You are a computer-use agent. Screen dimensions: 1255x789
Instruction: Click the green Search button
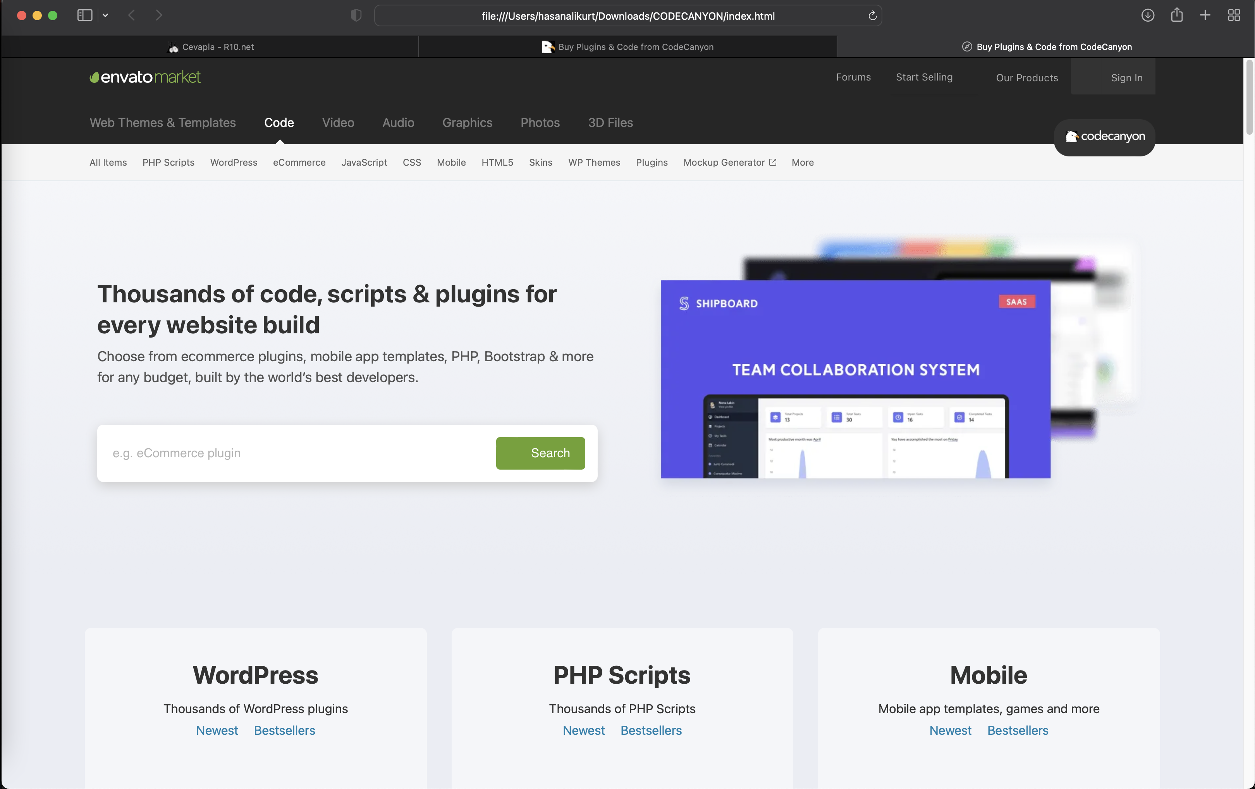coord(540,453)
